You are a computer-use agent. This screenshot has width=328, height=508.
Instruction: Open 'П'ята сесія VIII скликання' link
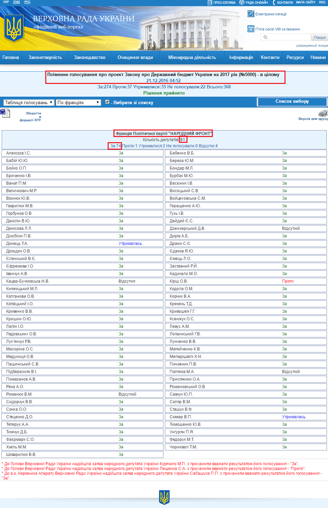(x=278, y=29)
